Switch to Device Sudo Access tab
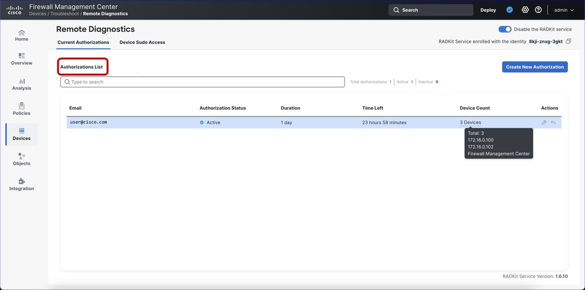This screenshot has width=585, height=290. pos(142,43)
